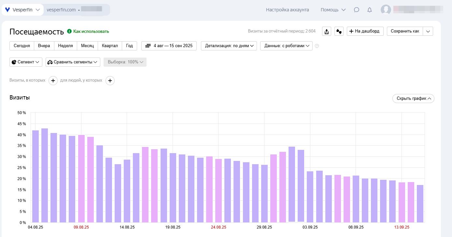Open the chat messages icon
Viewport: 452px width, 237px height.
click(356, 10)
